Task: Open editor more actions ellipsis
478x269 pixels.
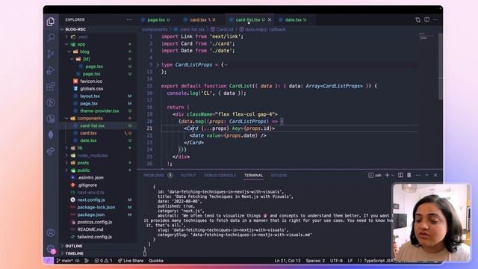Action: point(435,19)
